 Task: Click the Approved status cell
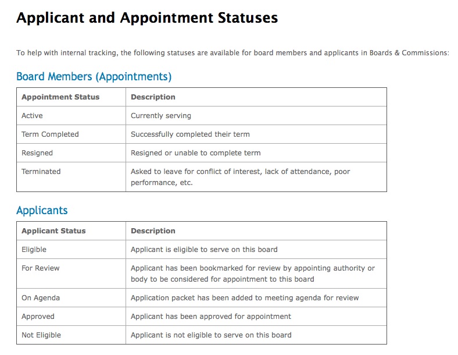38,317
